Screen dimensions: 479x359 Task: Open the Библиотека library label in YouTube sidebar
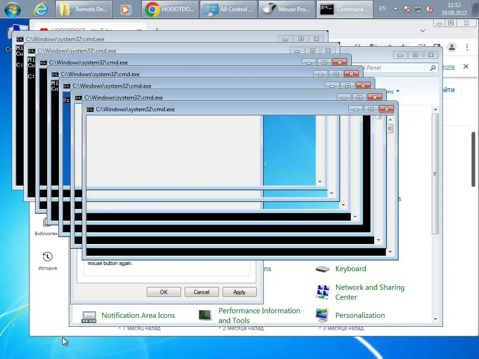pyautogui.click(x=46, y=234)
